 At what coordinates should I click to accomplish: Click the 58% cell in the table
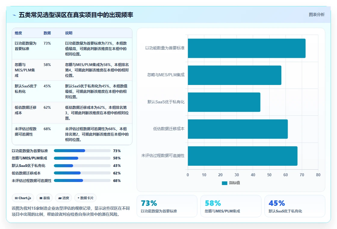47,64
